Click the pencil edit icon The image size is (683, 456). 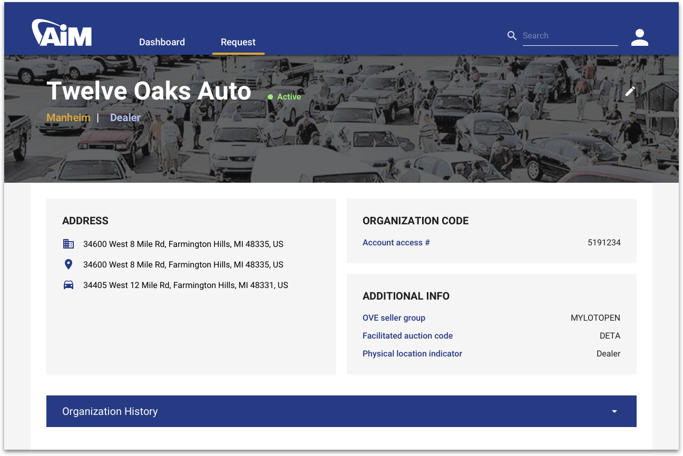tap(630, 91)
